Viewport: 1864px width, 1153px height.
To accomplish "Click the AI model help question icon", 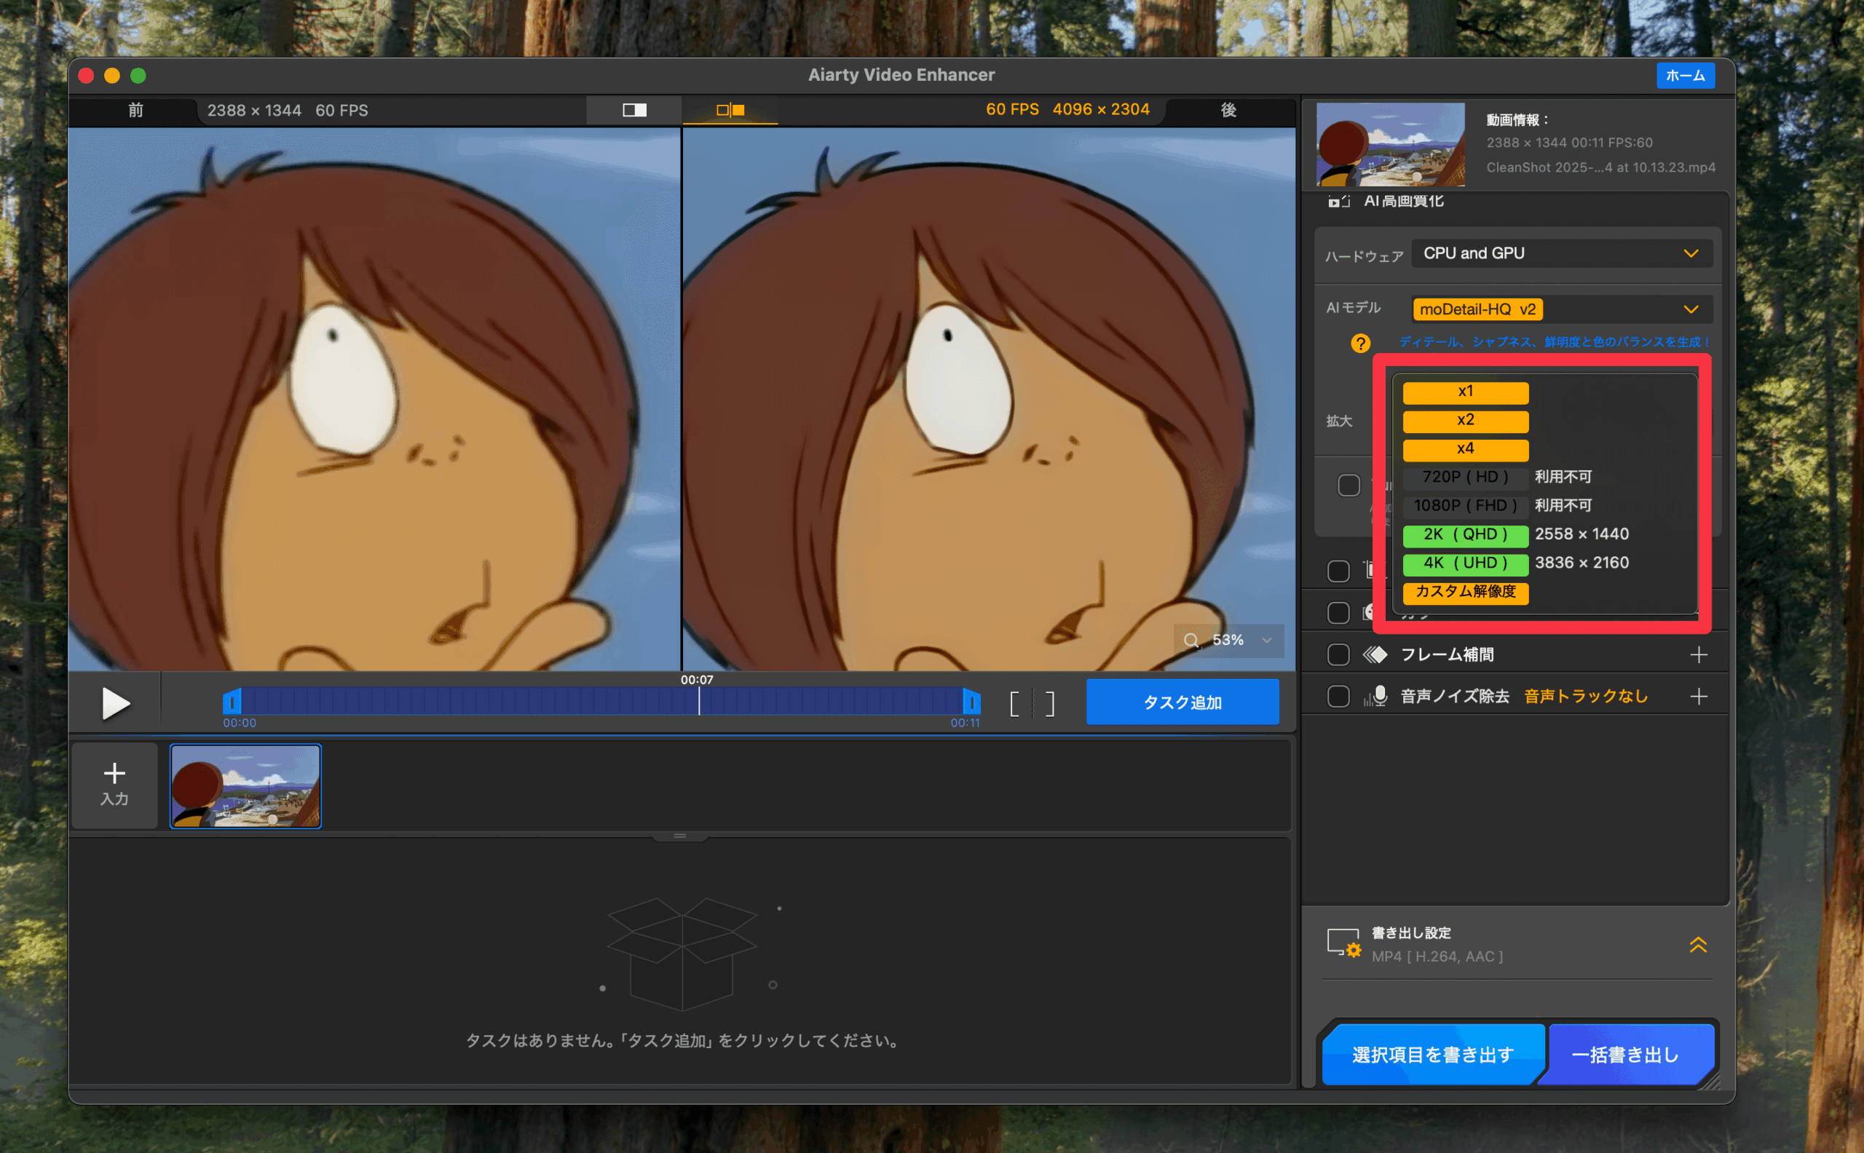I will [1360, 343].
